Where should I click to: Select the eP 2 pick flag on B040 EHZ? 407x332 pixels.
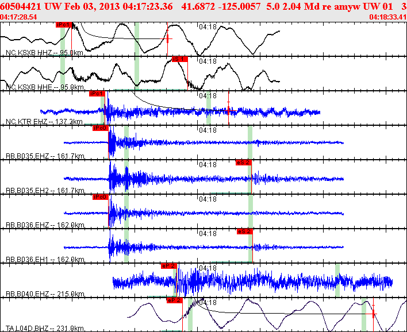coord(169,266)
